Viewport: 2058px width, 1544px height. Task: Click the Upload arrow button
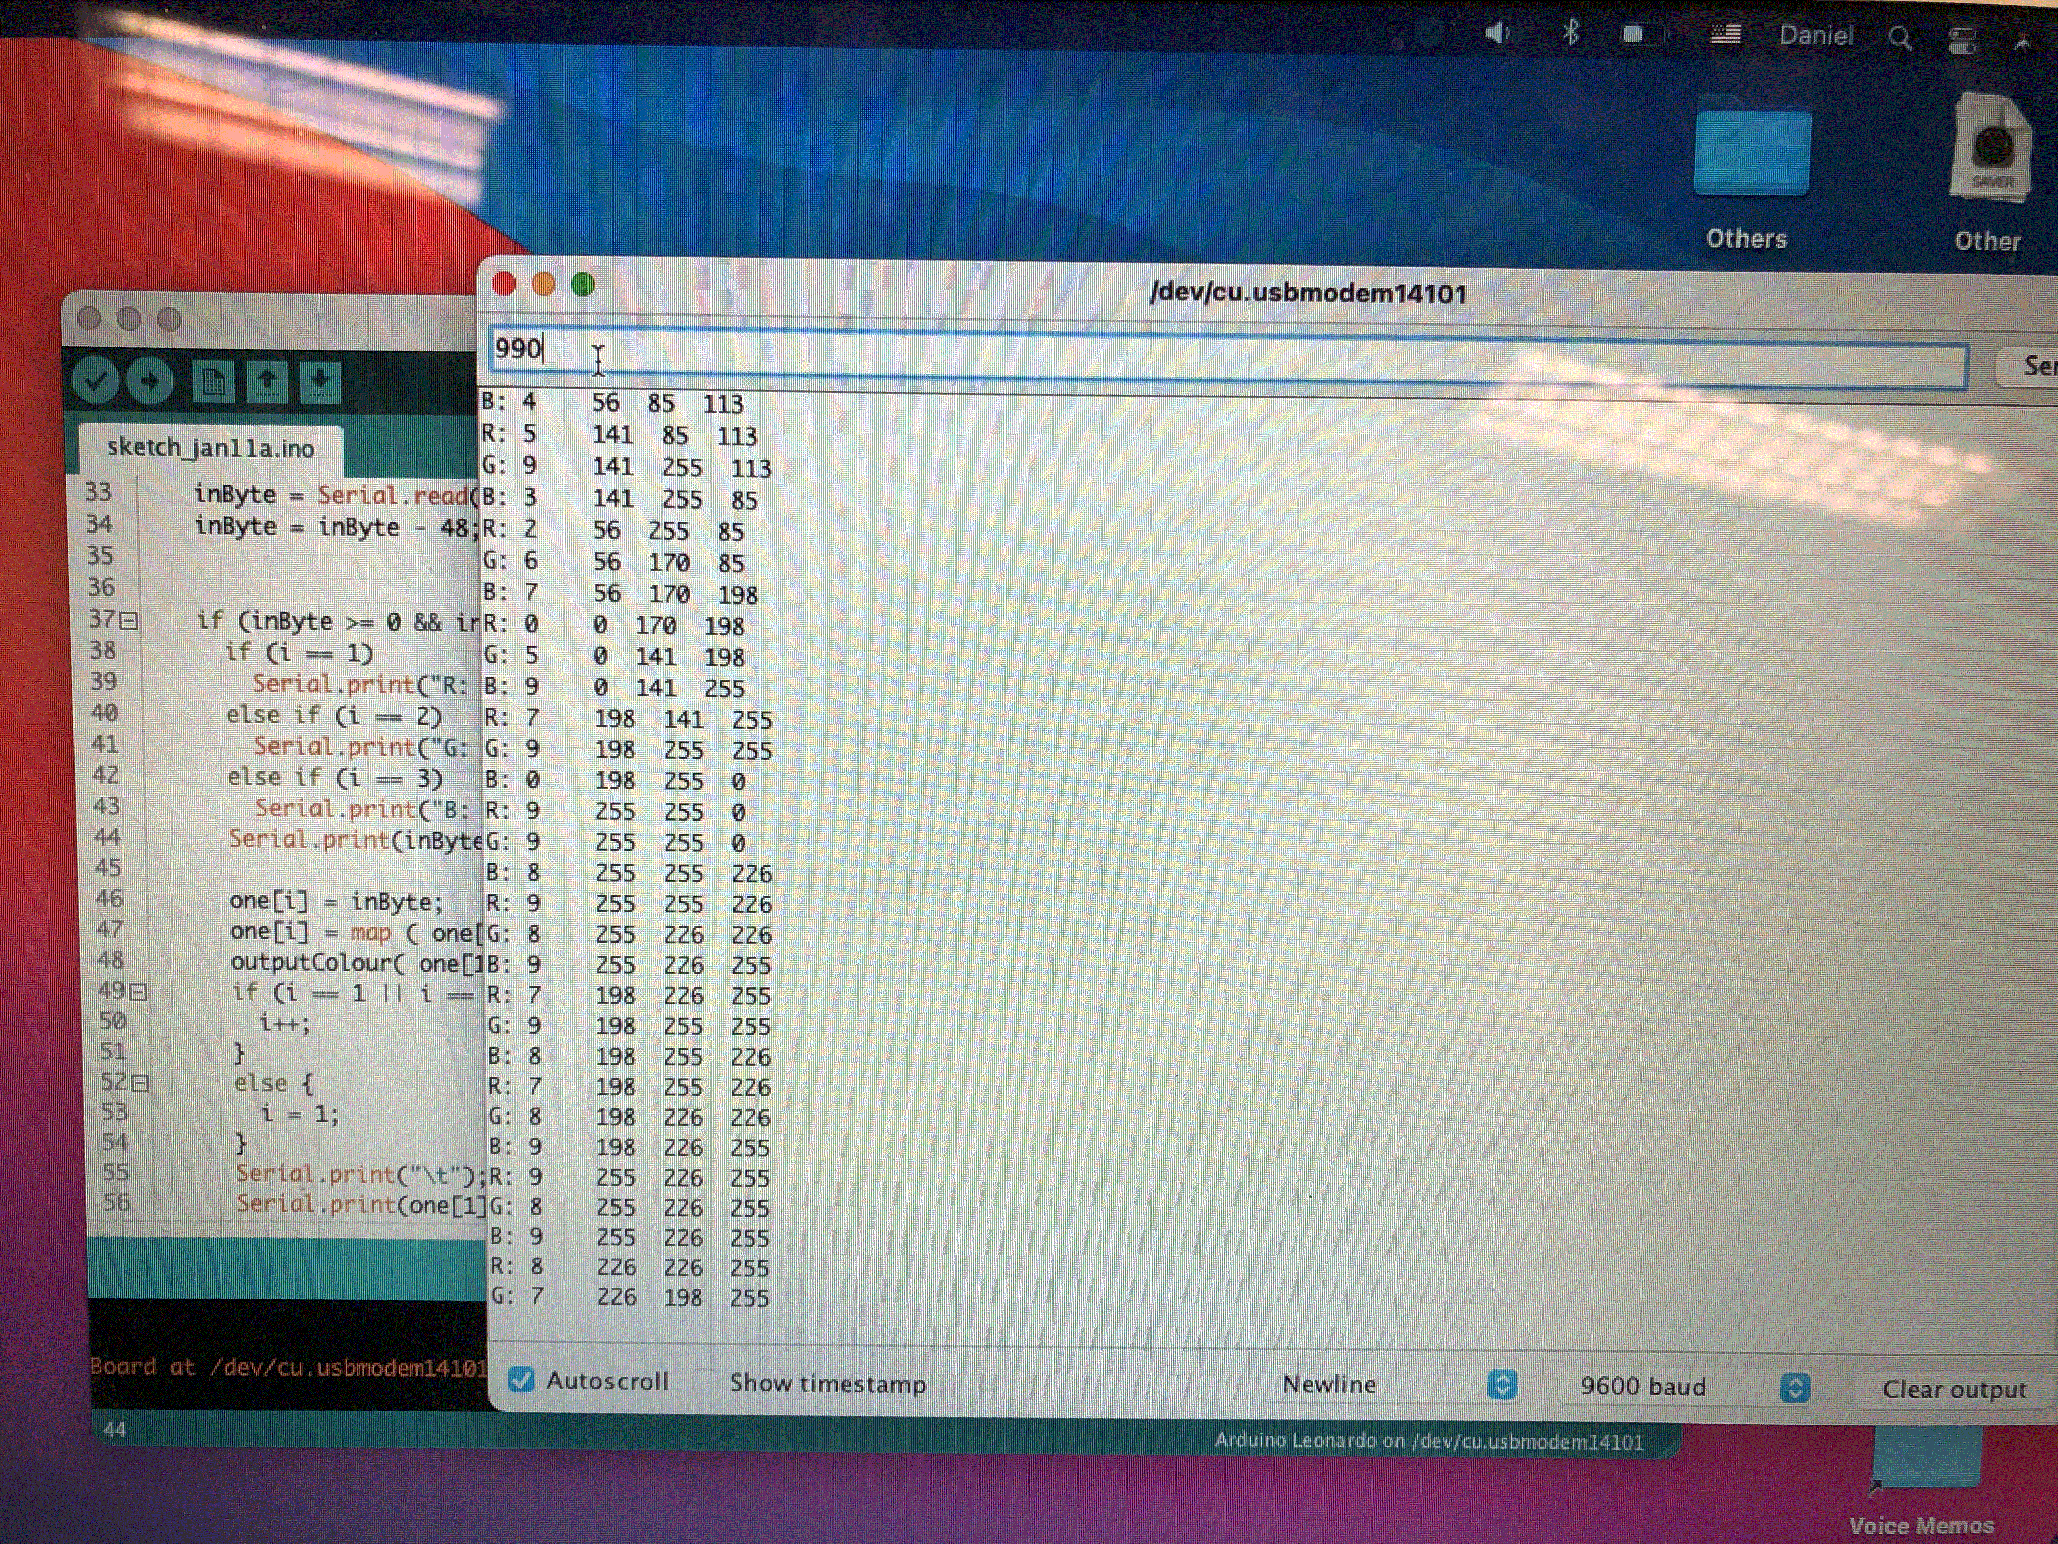pyautogui.click(x=150, y=381)
